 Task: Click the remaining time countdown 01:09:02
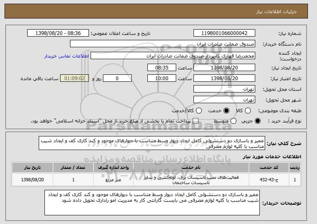[75, 79]
